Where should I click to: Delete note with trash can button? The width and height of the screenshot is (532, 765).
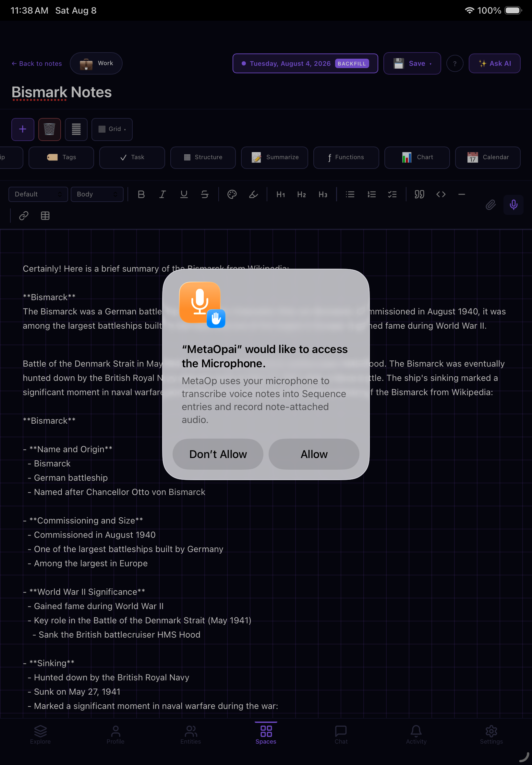coord(49,129)
